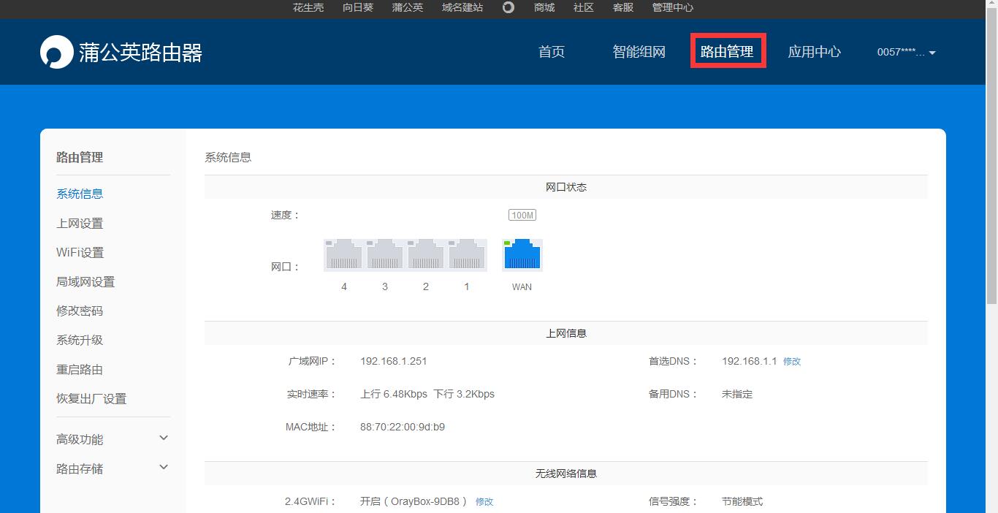Select LAN port 4 icon
This screenshot has height=513, width=998.
pos(343,254)
